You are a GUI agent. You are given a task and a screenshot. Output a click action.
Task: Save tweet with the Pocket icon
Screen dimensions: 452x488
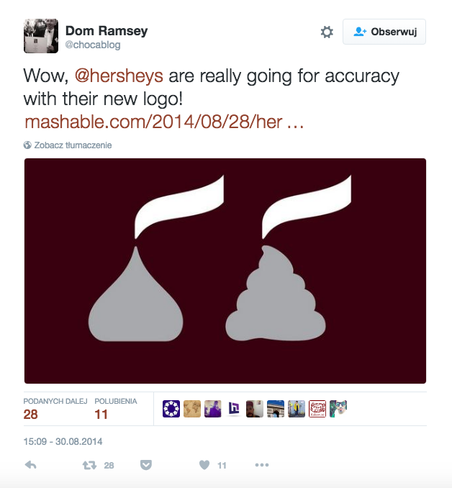[x=146, y=465]
